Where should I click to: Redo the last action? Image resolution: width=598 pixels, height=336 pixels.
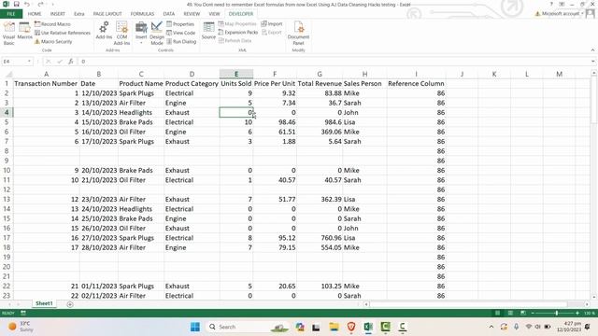(40, 4)
